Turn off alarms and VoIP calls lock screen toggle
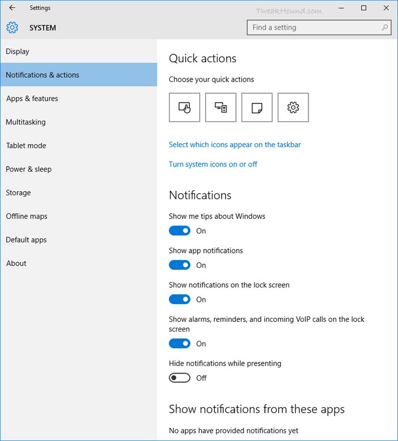This screenshot has height=441, width=398. (x=180, y=344)
